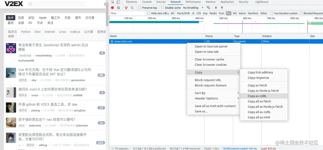Click reply count badge 17

101,108
